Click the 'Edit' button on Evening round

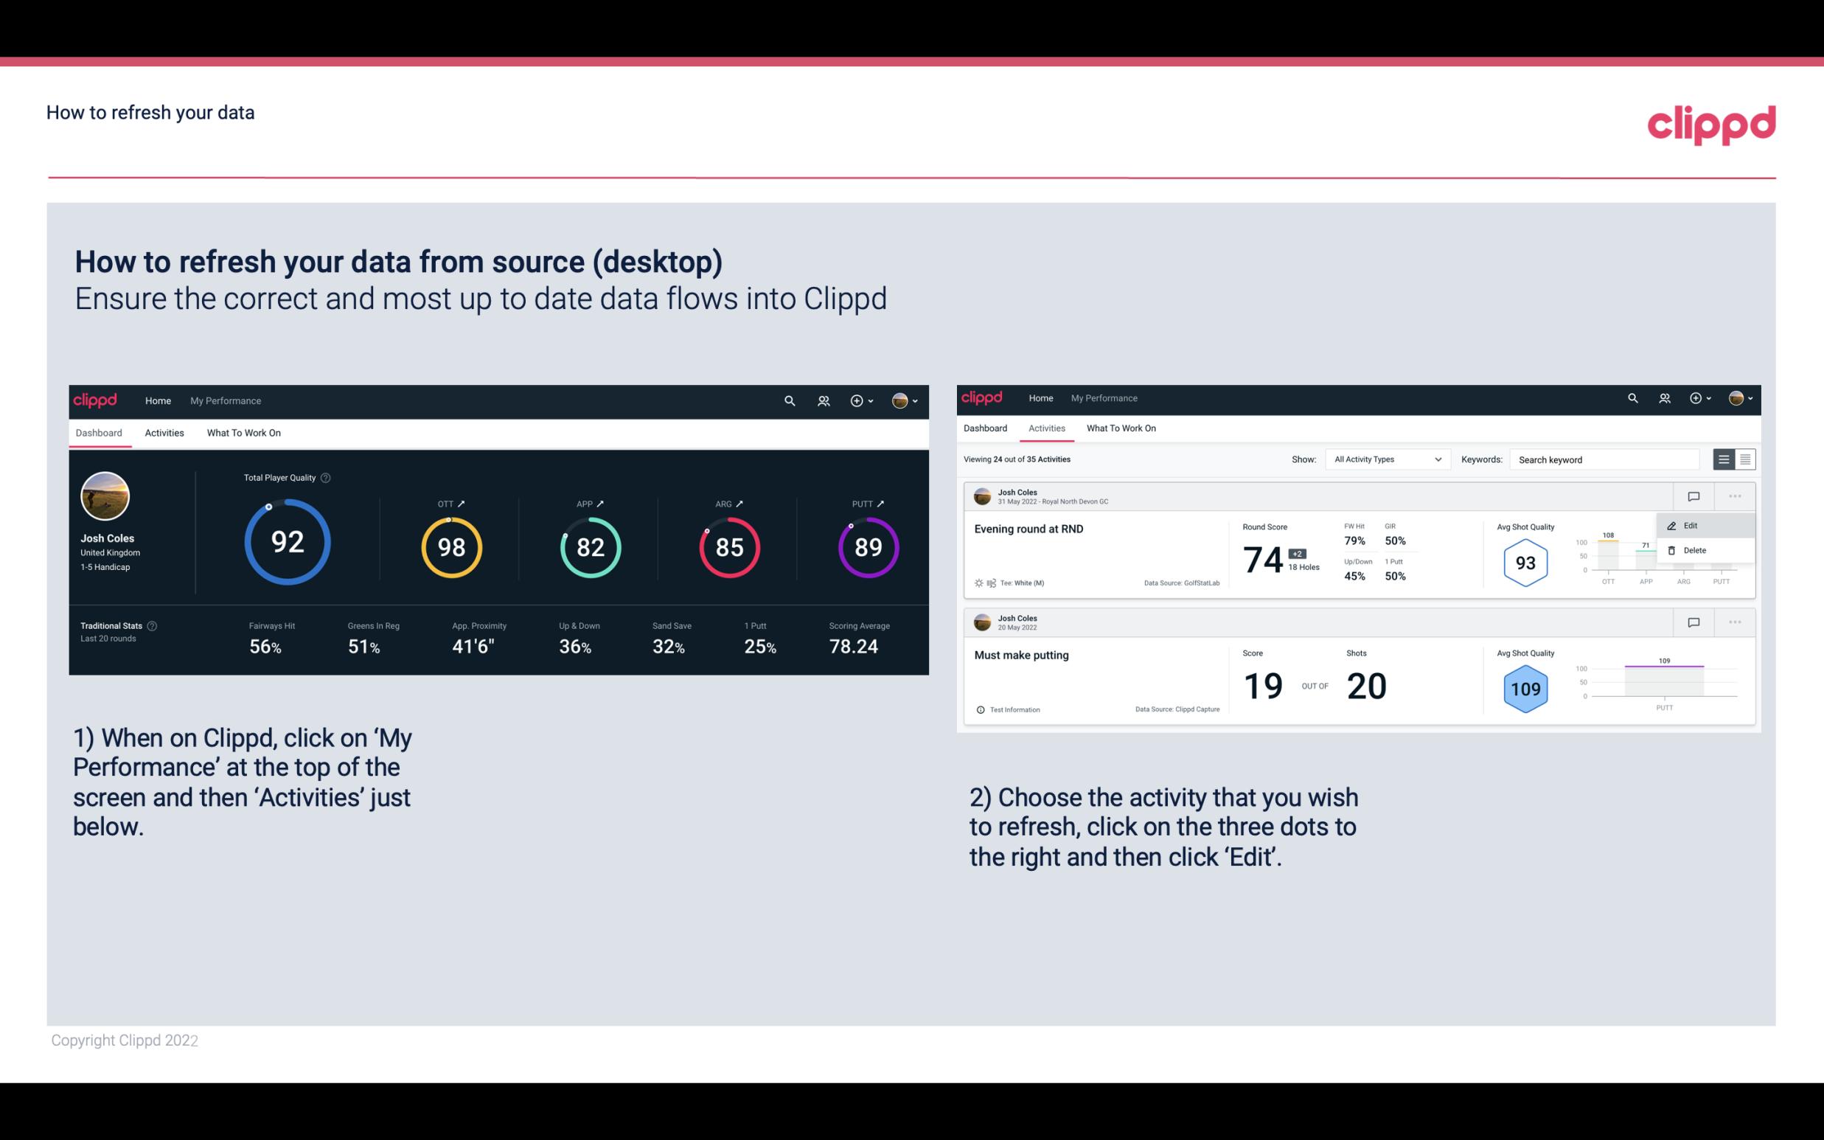click(x=1696, y=524)
